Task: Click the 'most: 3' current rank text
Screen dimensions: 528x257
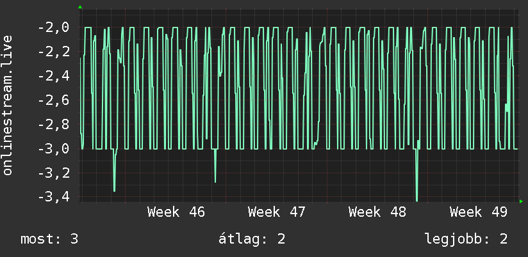Action: 49,239
